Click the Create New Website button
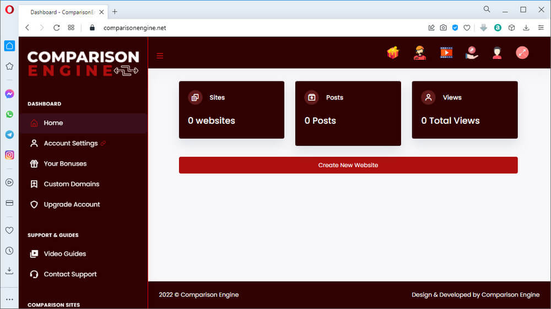551x309 pixels. tap(348, 165)
